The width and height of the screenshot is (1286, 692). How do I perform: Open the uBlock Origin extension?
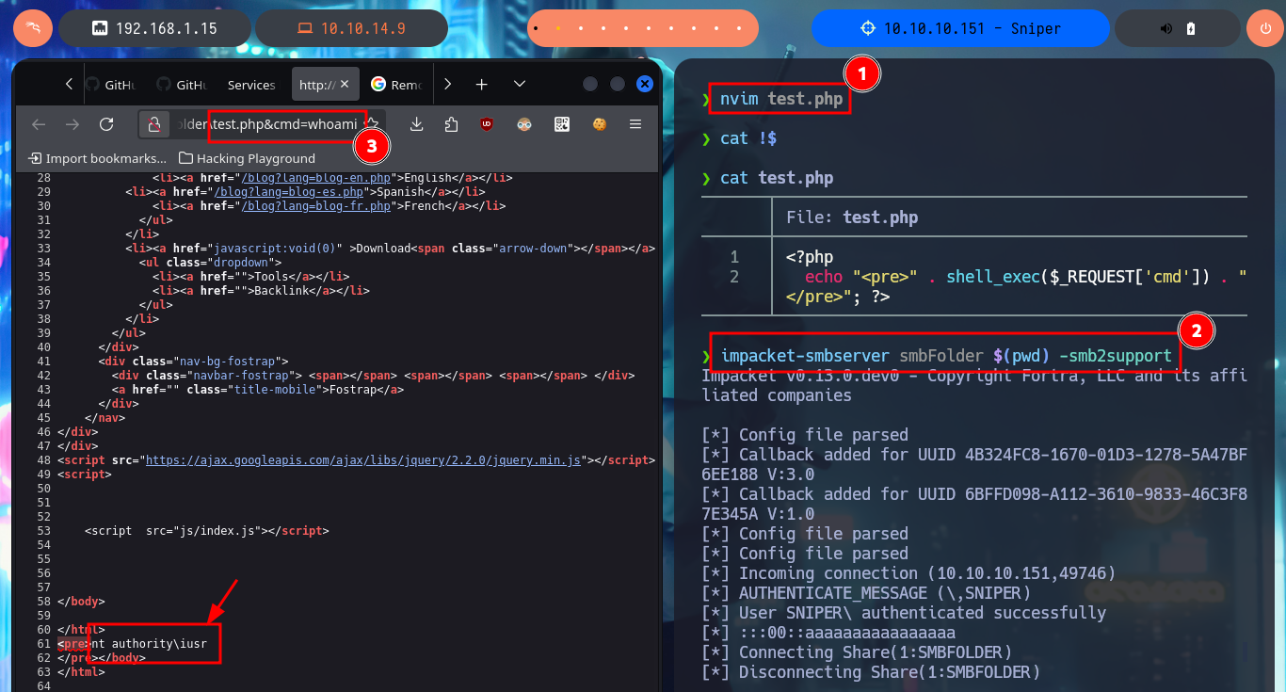coord(487,124)
